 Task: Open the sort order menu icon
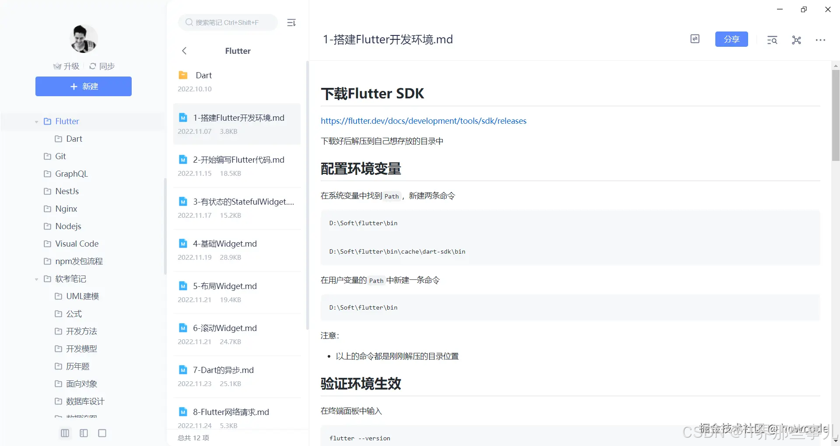(x=291, y=22)
